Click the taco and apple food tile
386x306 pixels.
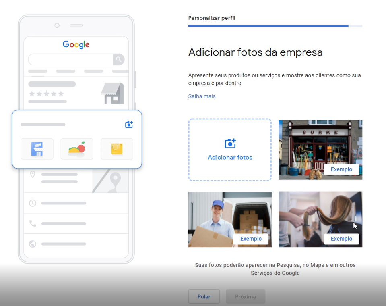(77, 149)
